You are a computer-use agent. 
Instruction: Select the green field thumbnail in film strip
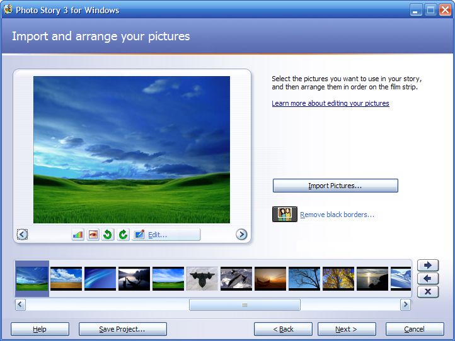[32, 279]
